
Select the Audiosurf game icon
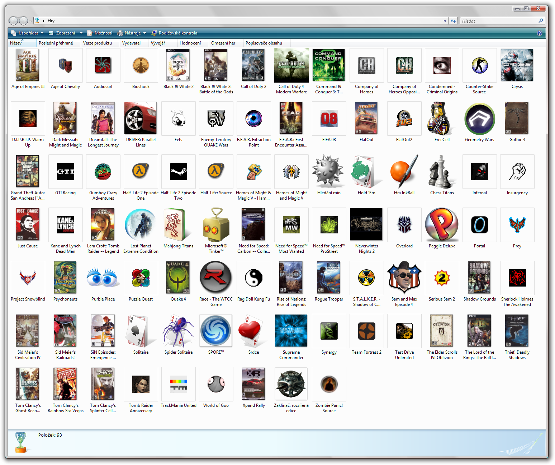click(103, 65)
